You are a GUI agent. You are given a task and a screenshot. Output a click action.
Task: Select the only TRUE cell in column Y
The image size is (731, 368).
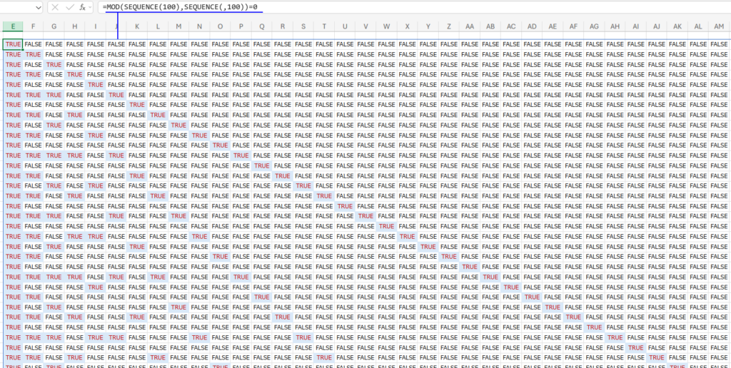pos(428,247)
